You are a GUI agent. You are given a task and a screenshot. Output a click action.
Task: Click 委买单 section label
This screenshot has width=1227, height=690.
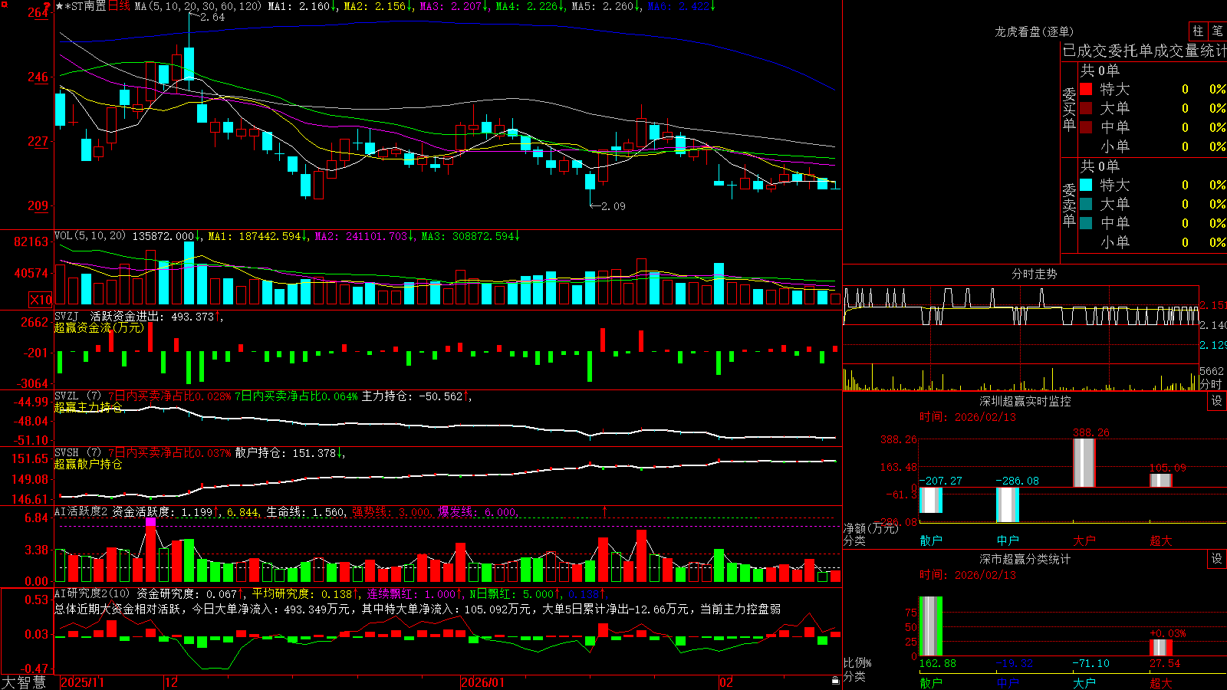click(x=1069, y=110)
